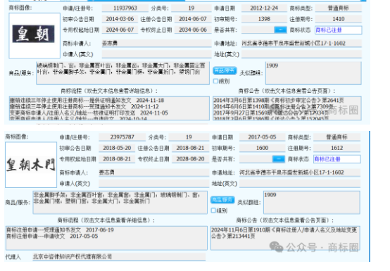Click 商标状态 field of trademark 11937963
Screen dimensions: 390x271
click(x=339, y=30)
